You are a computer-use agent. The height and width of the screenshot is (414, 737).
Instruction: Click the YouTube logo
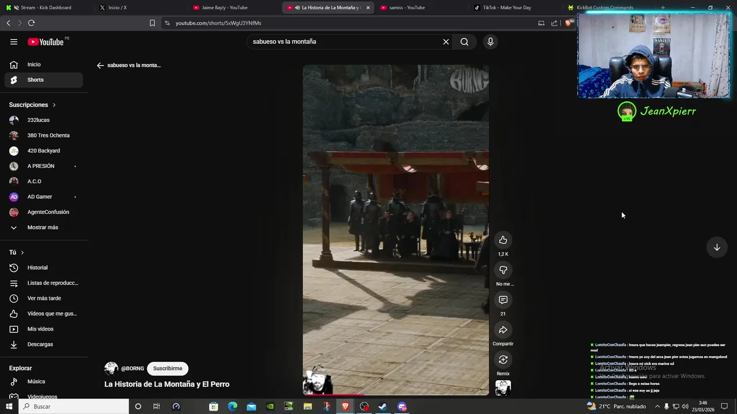(x=46, y=41)
